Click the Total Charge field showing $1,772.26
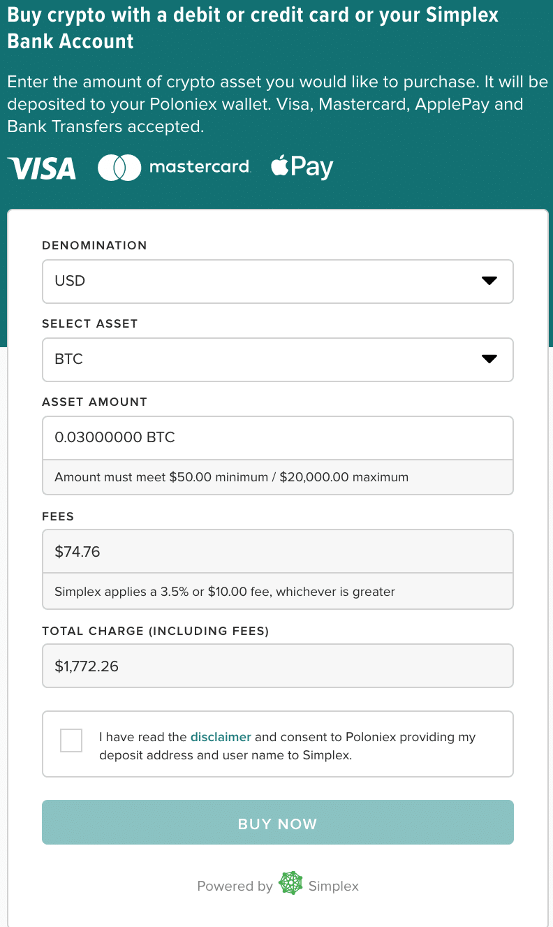This screenshot has height=927, width=553. tap(278, 666)
